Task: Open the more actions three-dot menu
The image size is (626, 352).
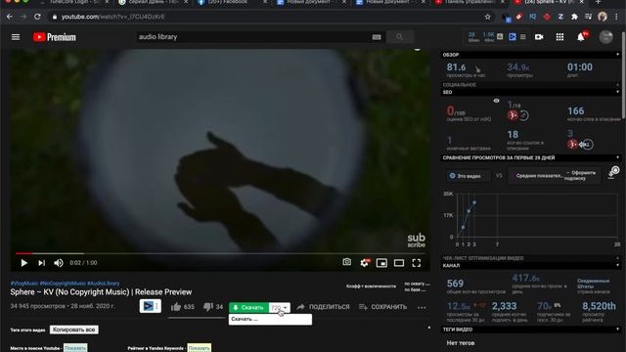Action: click(x=422, y=307)
